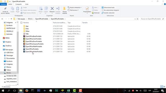Open the Windows Start menu
The height and width of the screenshot is (93, 166).
[3, 90]
